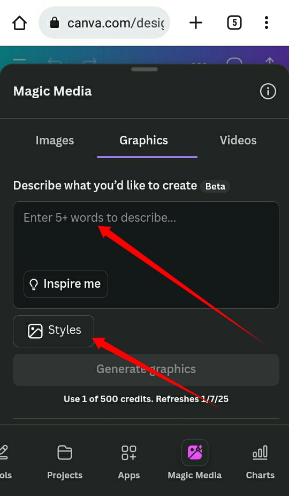Click the Magic Media info icon
Image resolution: width=289 pixels, height=496 pixels.
[x=268, y=91]
